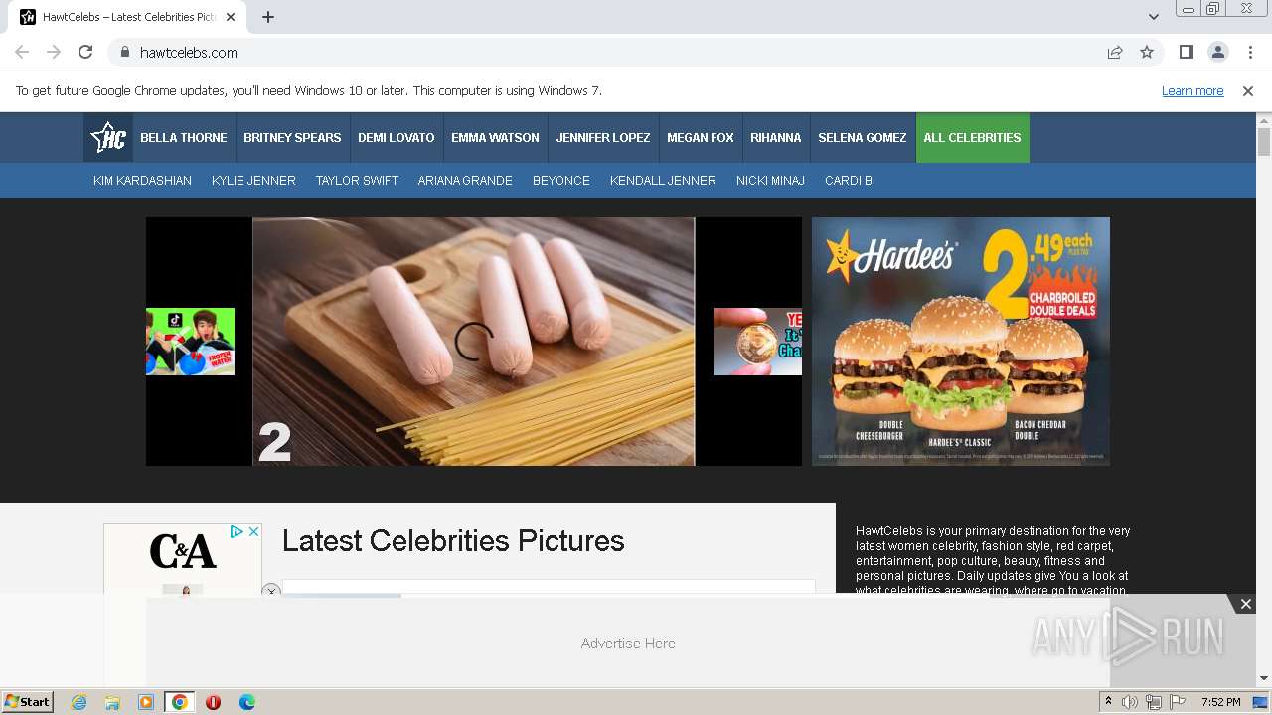1272x715 pixels.
Task: Open the Opera taskbar icon
Action: (x=213, y=702)
